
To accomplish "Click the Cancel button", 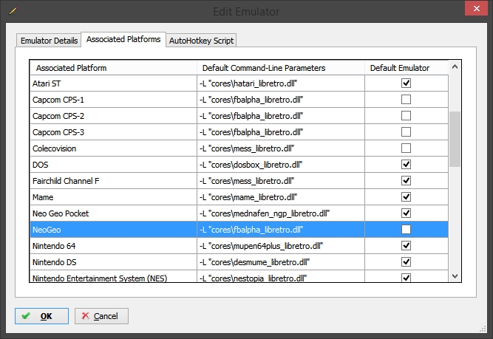I will coord(101,316).
